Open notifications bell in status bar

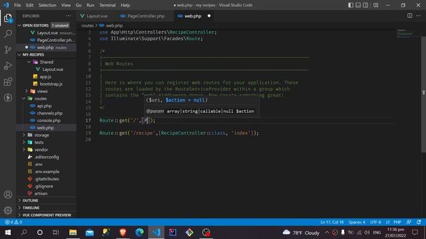tap(419, 222)
